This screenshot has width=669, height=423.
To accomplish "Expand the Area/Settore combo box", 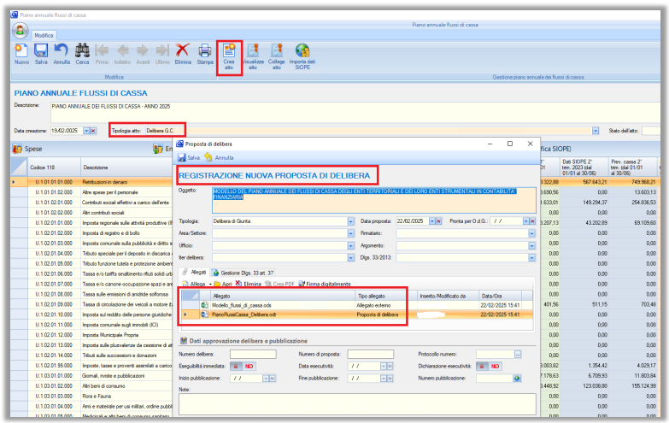I will click(351, 232).
